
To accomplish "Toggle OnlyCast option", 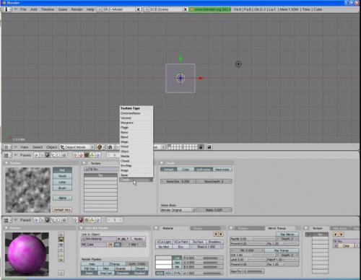I will (x=106, y=273).
